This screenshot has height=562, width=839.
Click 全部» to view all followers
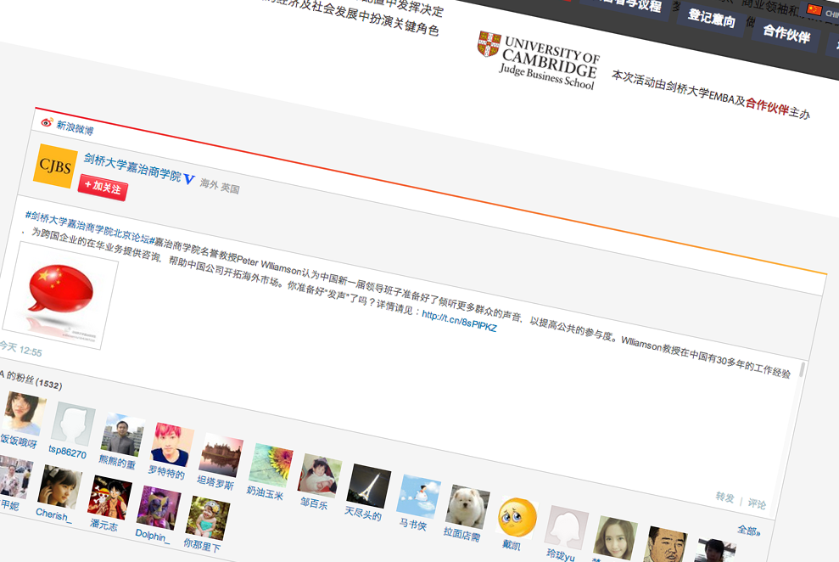pyautogui.click(x=748, y=531)
